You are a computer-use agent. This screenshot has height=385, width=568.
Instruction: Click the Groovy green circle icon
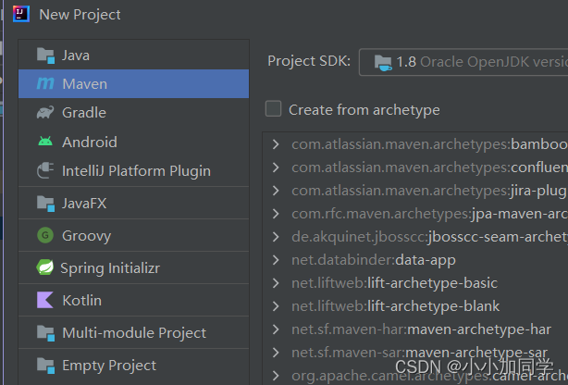[x=45, y=235]
